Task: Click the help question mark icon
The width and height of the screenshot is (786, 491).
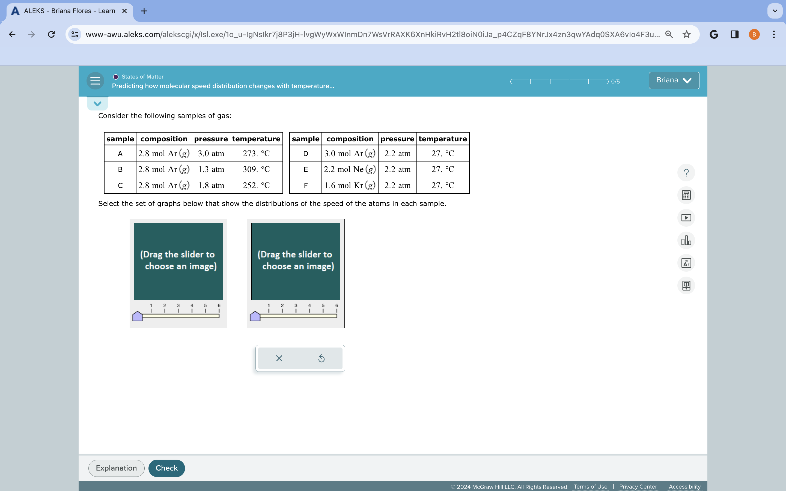Action: [x=686, y=172]
